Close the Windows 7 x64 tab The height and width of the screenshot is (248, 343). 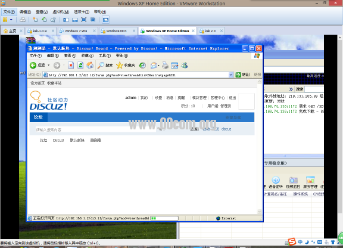point(94,31)
